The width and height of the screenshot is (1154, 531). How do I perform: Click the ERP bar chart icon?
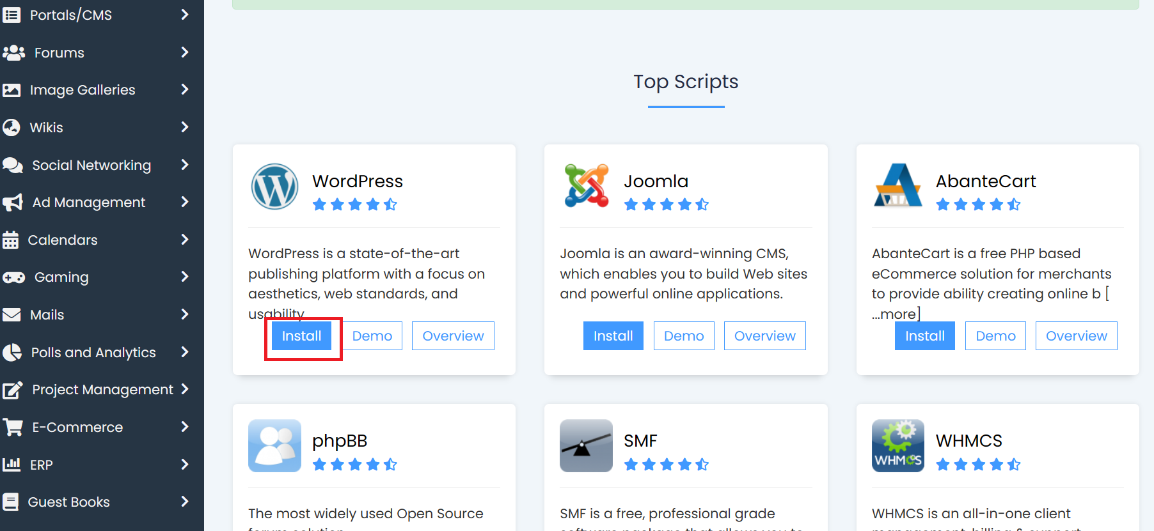coord(12,465)
